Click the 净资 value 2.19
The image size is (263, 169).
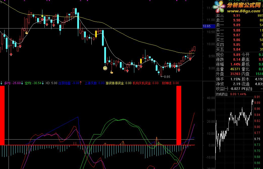coord(237,84)
